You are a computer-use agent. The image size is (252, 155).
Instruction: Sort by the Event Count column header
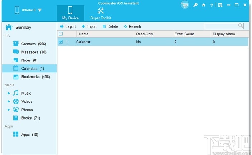[191, 34]
